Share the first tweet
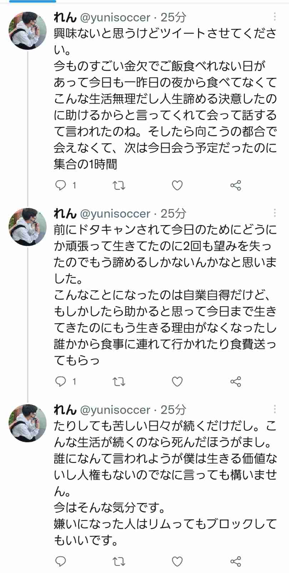 [x=235, y=185]
